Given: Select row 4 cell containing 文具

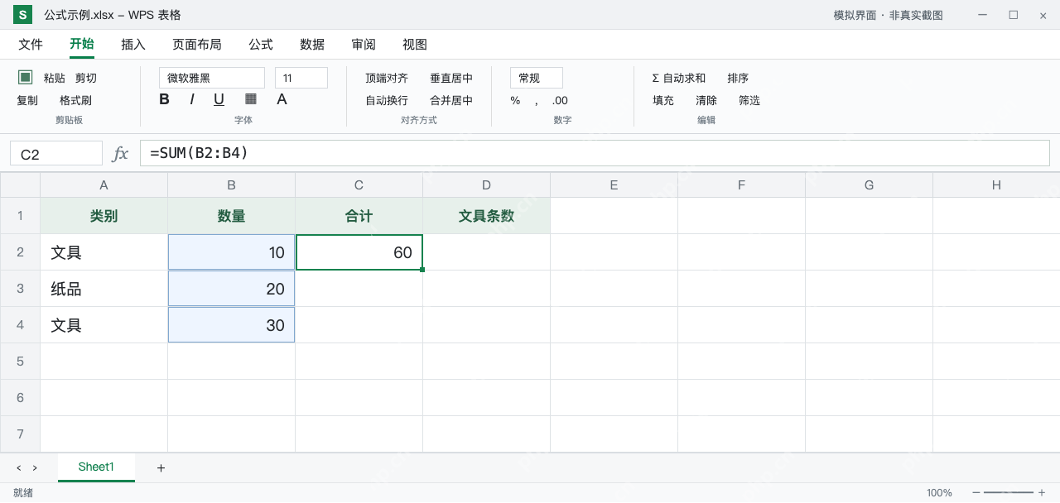Looking at the screenshot, I should tap(104, 325).
